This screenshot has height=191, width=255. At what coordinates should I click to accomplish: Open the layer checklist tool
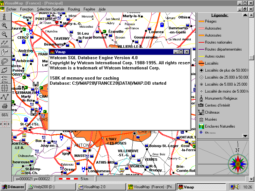click(x=5, y=79)
